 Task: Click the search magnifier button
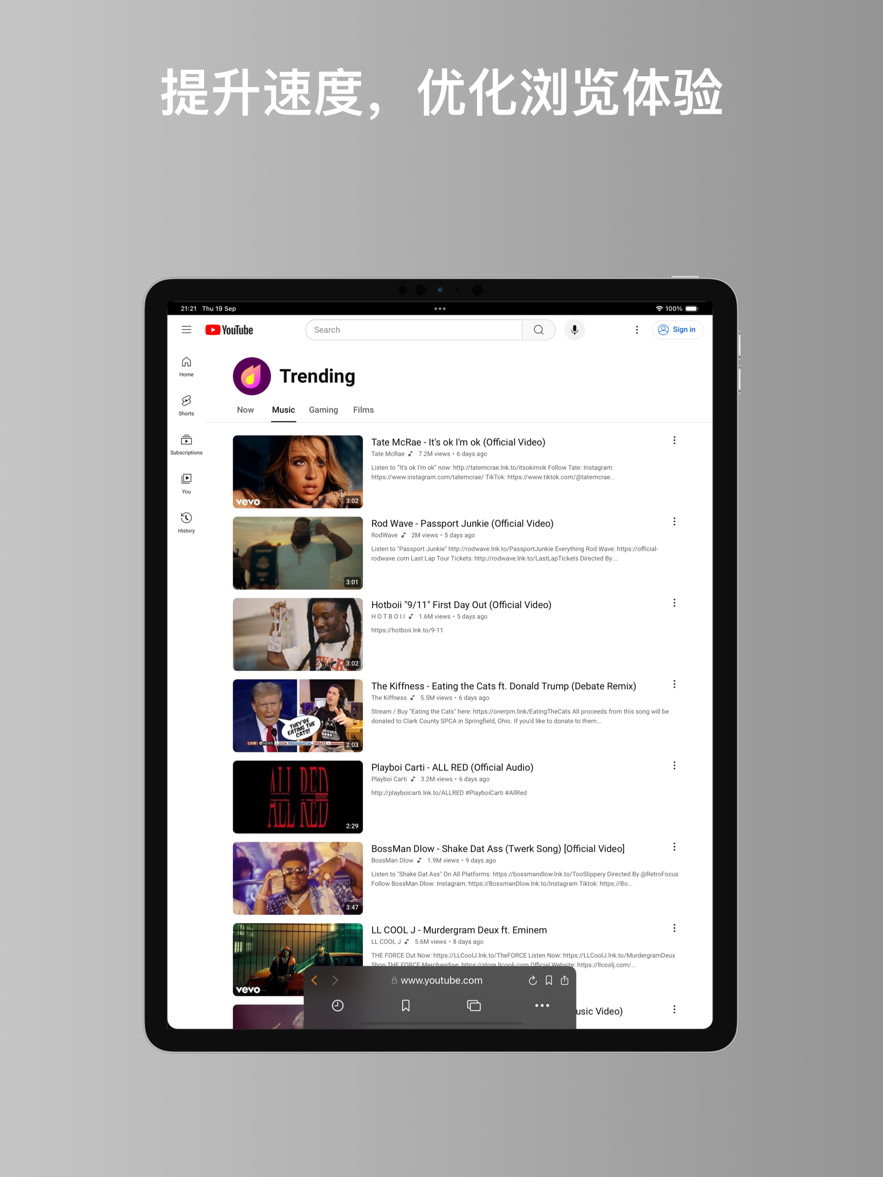tap(539, 330)
